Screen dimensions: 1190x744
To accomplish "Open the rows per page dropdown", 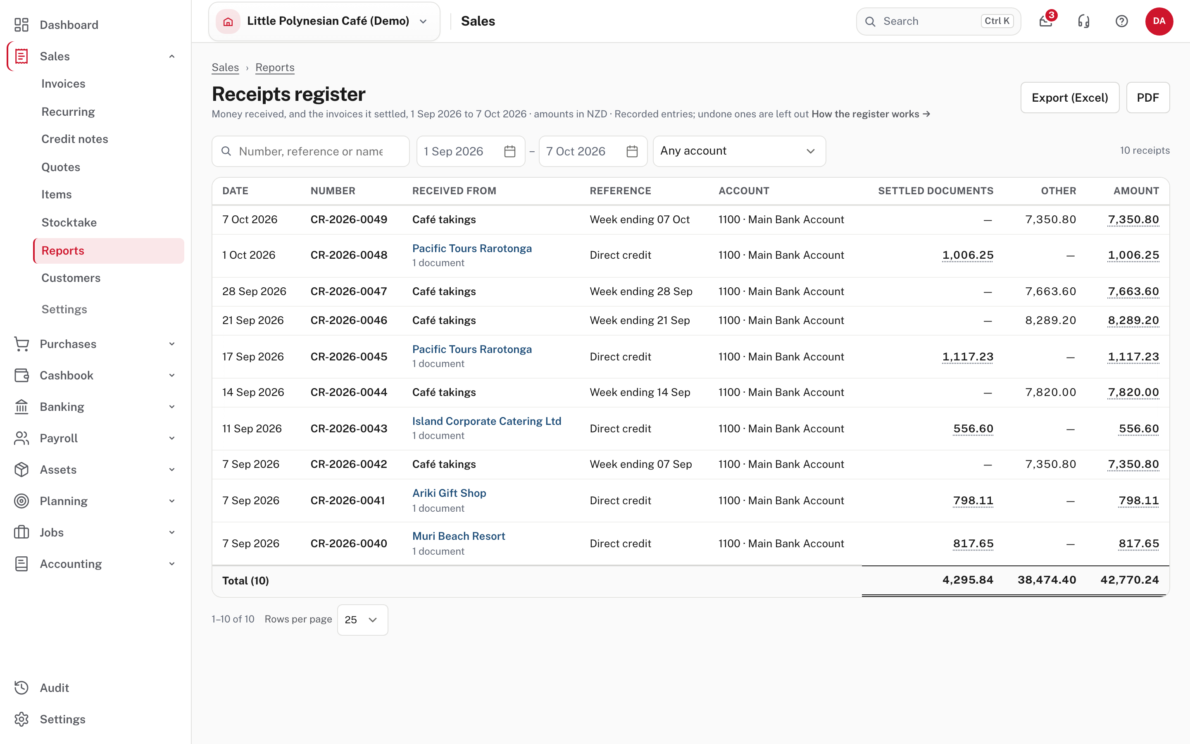I will pyautogui.click(x=362, y=620).
